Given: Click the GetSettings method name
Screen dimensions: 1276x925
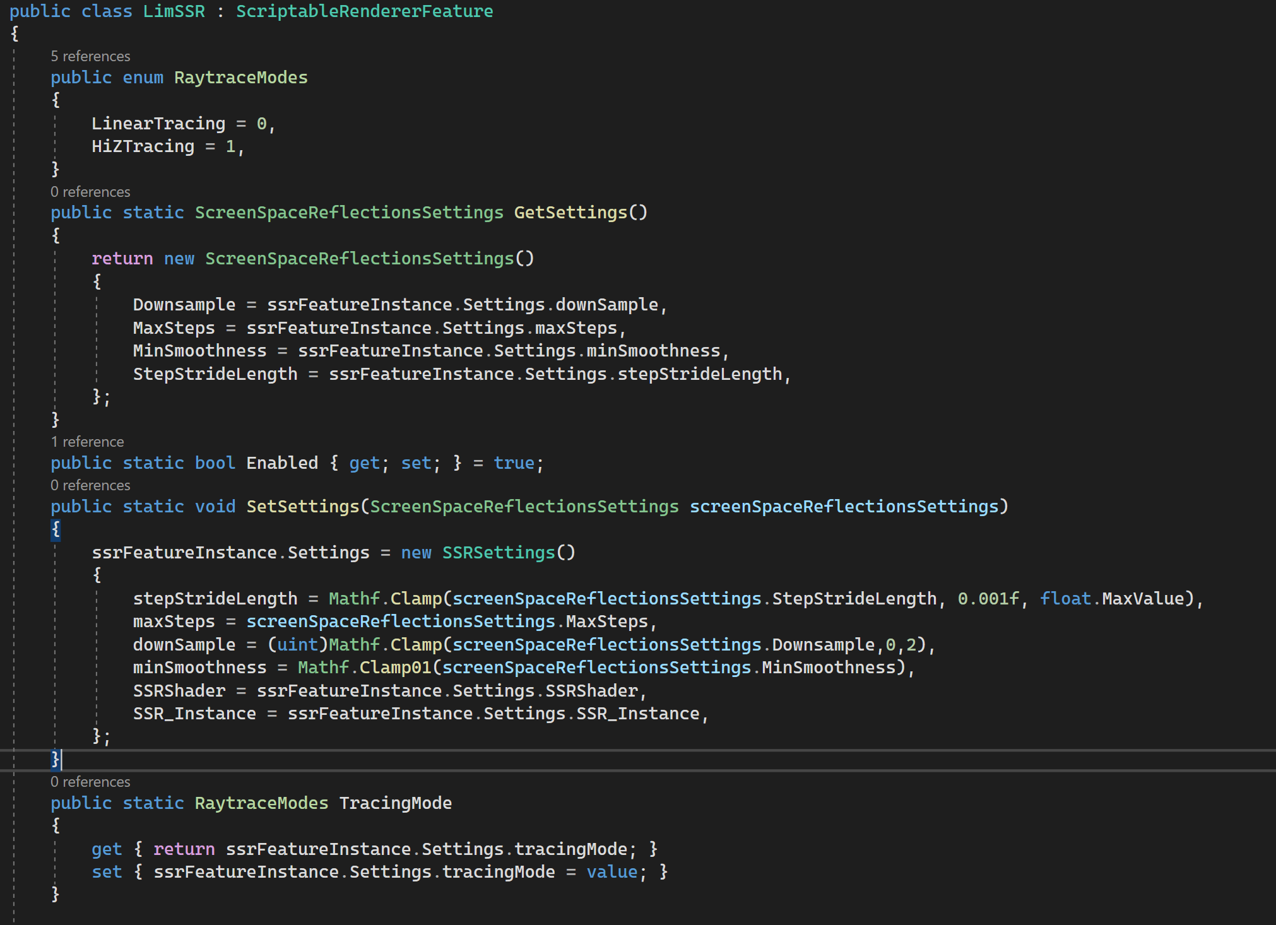Looking at the screenshot, I should click(570, 213).
